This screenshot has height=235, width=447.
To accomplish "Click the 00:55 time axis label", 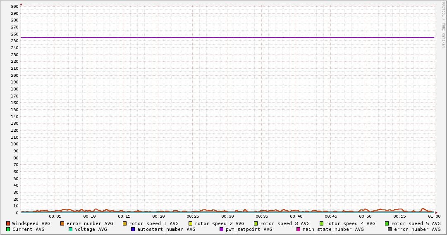I will pos(400,216).
